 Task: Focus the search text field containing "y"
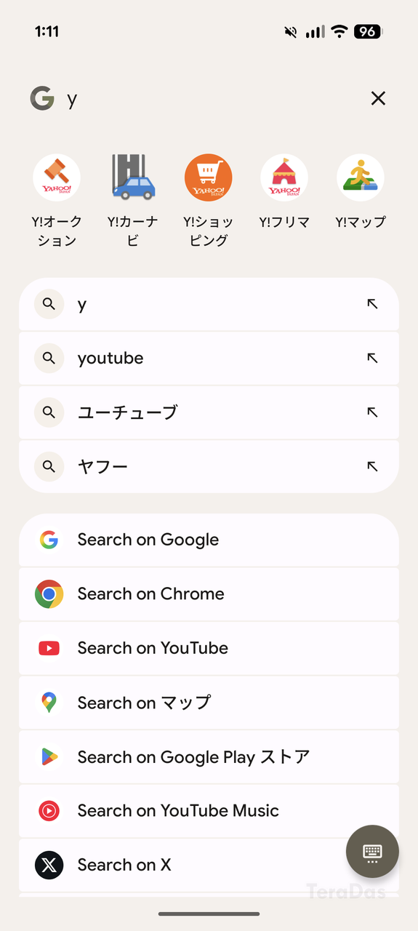tap(211, 98)
